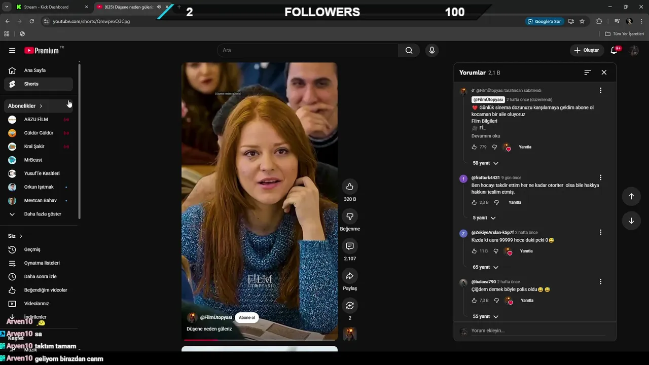
Task: Select Ana Sayfa in sidebar
Action: tap(39, 70)
